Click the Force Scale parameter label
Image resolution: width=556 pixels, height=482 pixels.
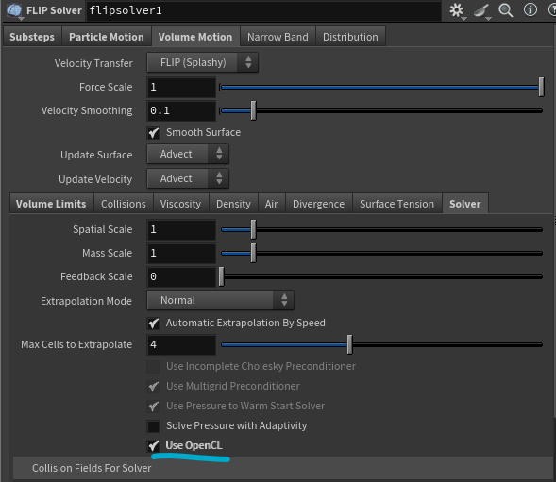click(106, 87)
